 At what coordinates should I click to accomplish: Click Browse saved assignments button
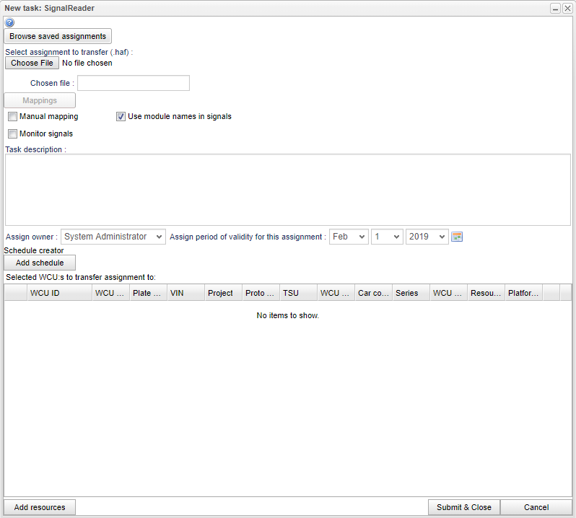point(58,36)
